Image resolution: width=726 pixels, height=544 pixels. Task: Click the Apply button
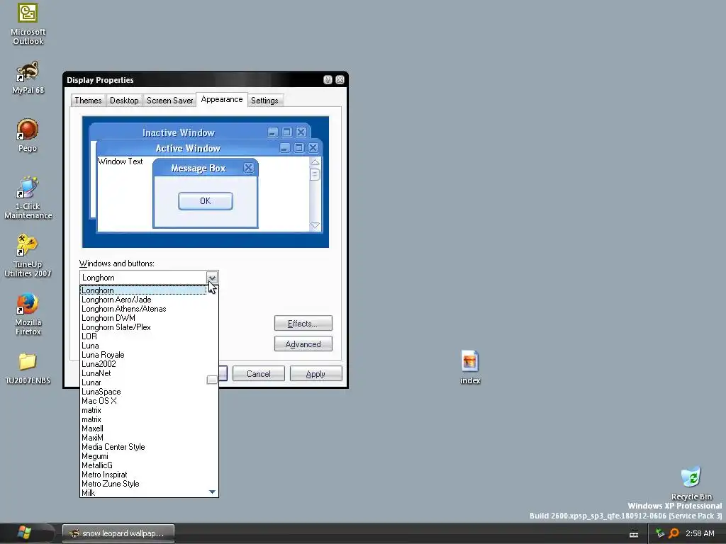pyautogui.click(x=315, y=374)
